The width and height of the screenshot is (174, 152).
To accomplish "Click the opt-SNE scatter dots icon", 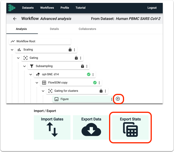I will (38, 74).
